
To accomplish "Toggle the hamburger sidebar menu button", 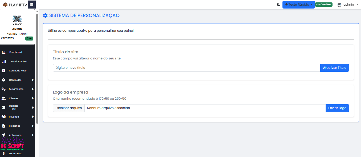I will 32,5.
